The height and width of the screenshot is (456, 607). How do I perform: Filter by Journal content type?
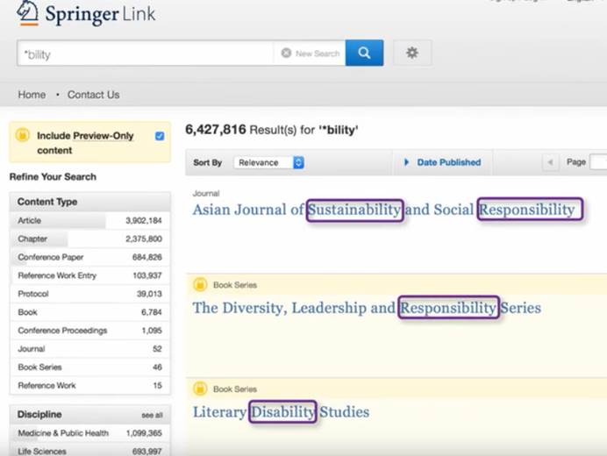89,348
